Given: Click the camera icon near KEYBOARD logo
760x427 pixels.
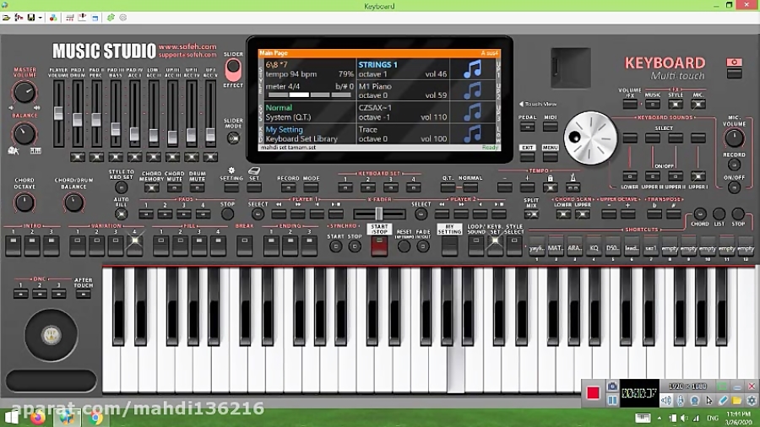Looking at the screenshot, I should 735,62.
